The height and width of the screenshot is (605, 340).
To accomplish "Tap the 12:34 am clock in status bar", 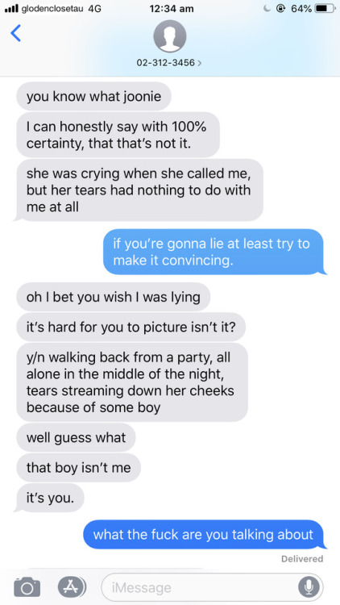I will pyautogui.click(x=172, y=9).
